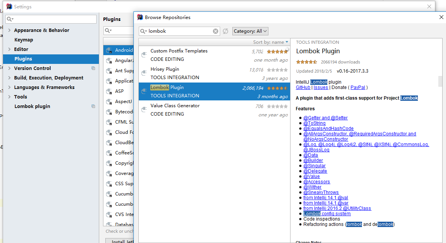Click the lombok search input field
The image size is (446, 243).
click(180, 31)
